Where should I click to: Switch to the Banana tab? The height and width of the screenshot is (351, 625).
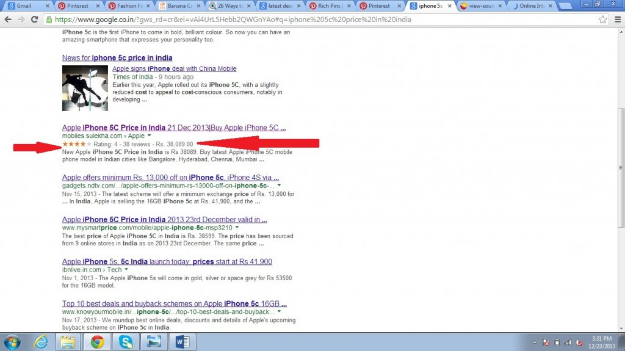179,5
